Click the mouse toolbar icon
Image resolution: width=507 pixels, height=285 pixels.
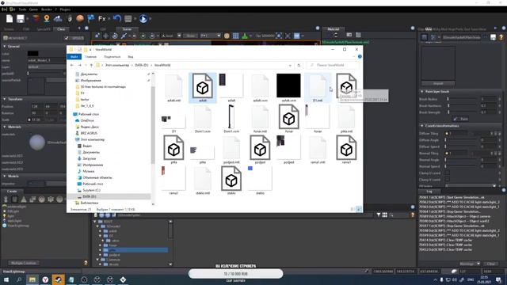[x=70, y=19]
